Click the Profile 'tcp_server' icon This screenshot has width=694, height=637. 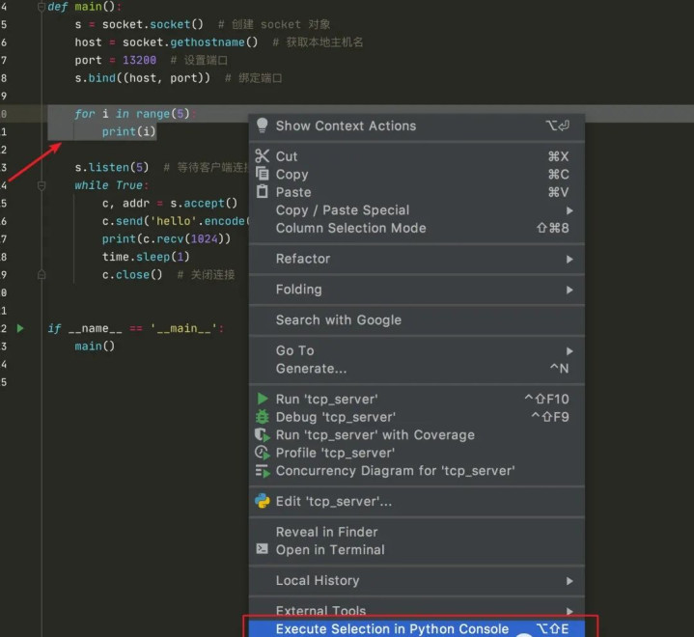262,453
